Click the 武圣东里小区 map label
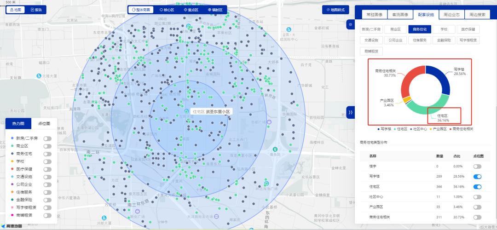497x230 pixels. coord(219,111)
